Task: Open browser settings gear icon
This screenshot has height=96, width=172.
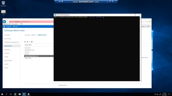Action: pyautogui.click(x=148, y=22)
